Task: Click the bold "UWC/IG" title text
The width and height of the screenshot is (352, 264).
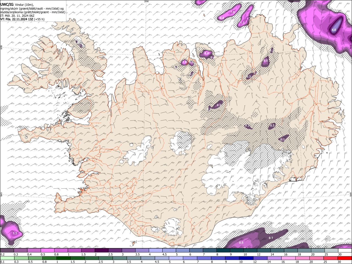Action: coord(7,5)
